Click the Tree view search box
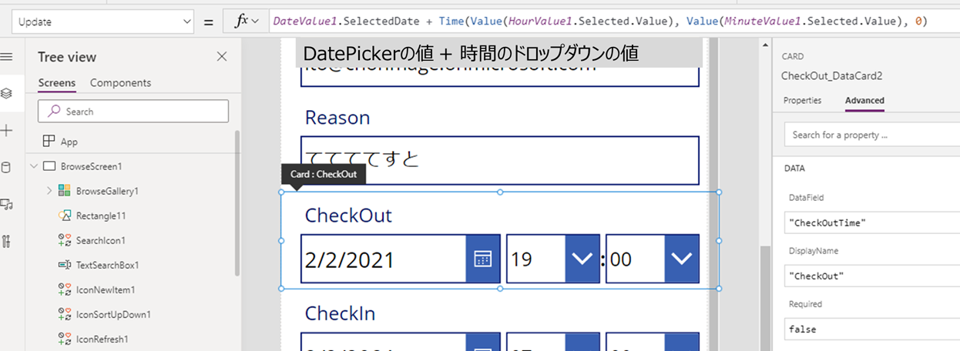The image size is (960, 351). pos(133,112)
